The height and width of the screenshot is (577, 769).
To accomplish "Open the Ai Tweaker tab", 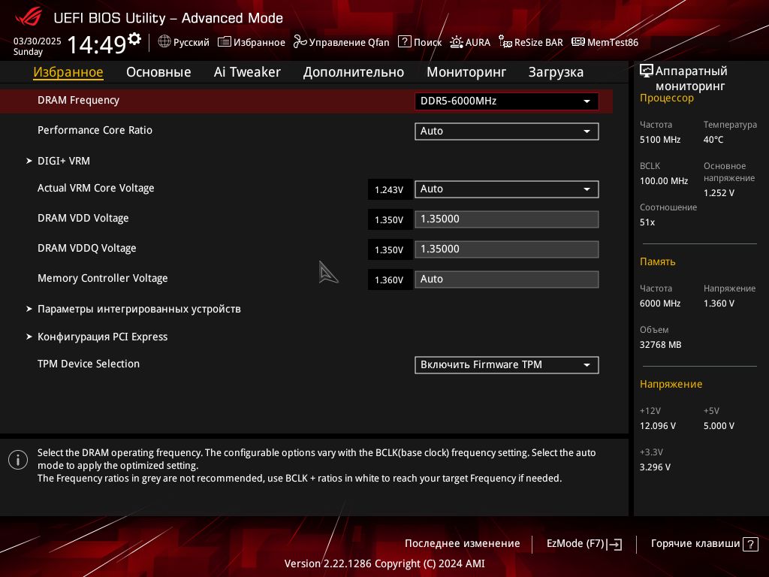I will pyautogui.click(x=247, y=72).
